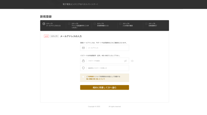The height and width of the screenshot is (115, 207).
Task: Click the envelope icon in email field
Action: pyautogui.click(x=83, y=48)
